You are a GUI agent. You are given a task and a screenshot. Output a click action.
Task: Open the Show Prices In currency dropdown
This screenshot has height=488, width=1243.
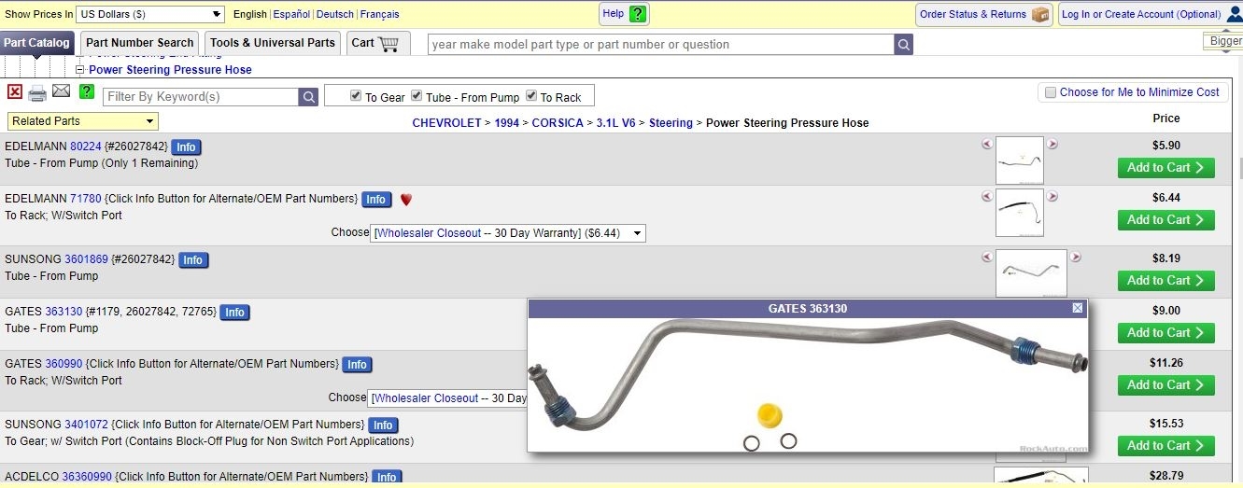[150, 14]
